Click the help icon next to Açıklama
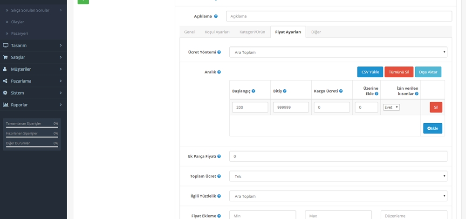Screen dimensions: 466x219 pos(216,16)
